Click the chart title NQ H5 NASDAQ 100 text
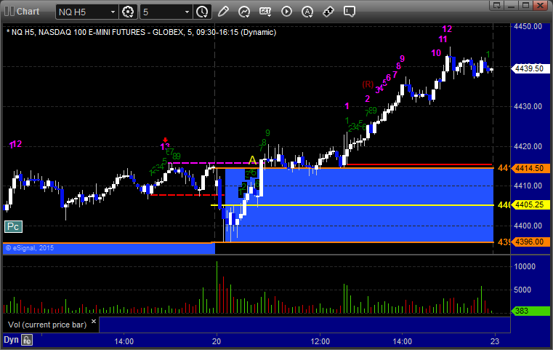Viewport: 553px width, 350px height. click(x=141, y=32)
